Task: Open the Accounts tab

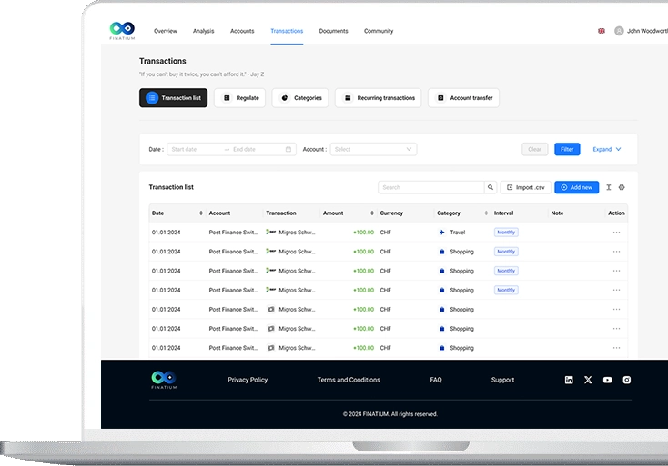Action: [x=242, y=31]
